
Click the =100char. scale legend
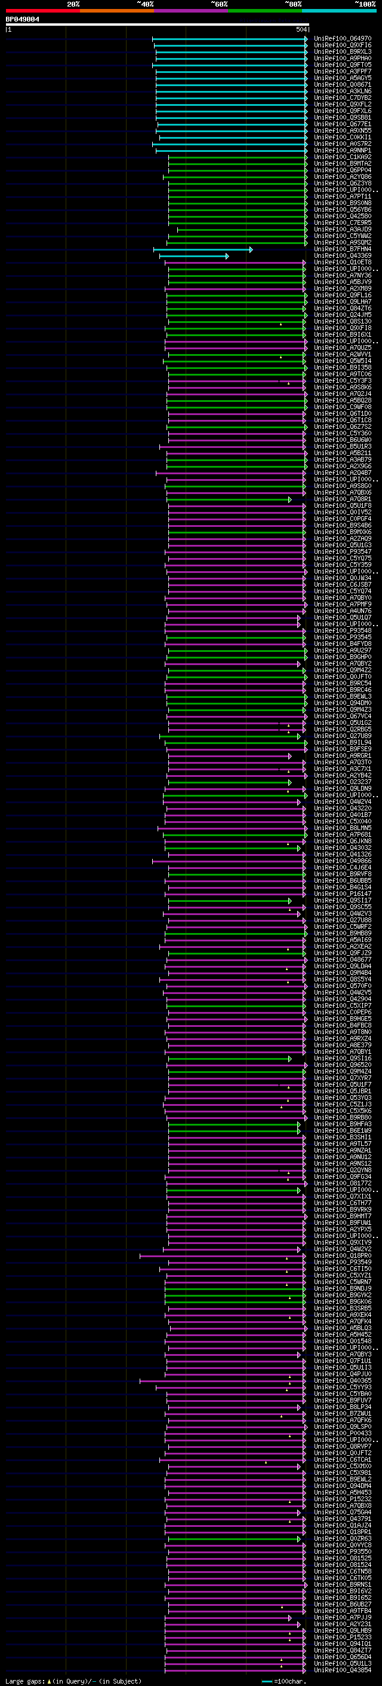[284, 1681]
